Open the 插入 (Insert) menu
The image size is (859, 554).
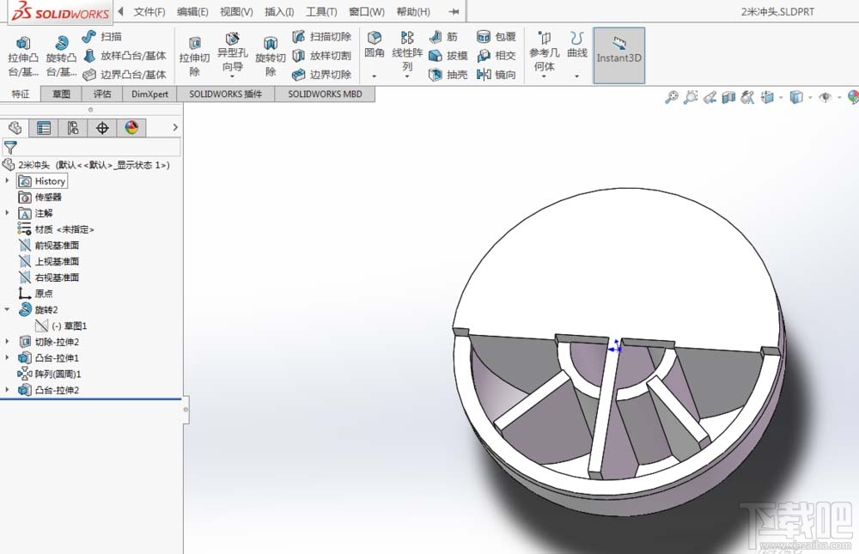[x=279, y=11]
